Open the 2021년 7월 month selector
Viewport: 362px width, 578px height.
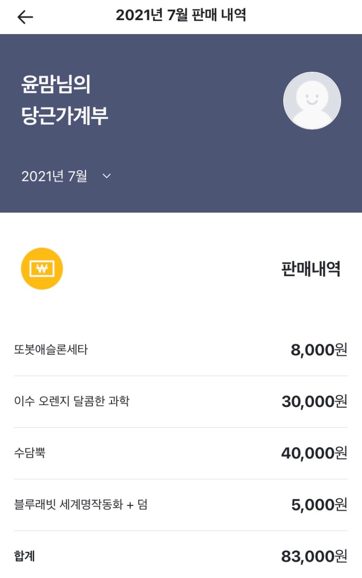click(54, 176)
